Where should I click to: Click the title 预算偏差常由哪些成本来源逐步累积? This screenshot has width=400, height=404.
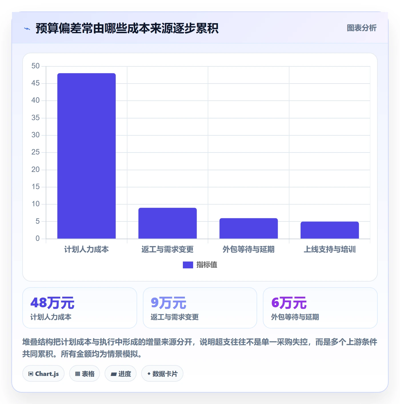tap(127, 28)
